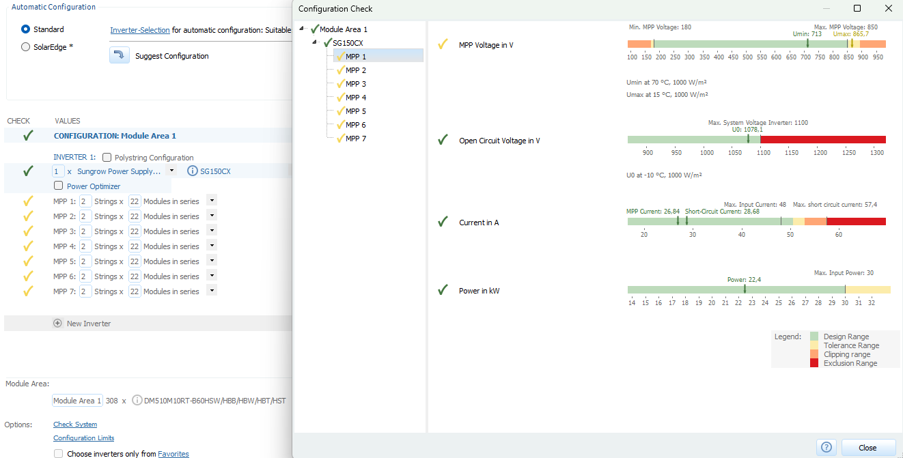Enable the Polystring Configuration checkbox
The height and width of the screenshot is (458, 903).
point(107,158)
